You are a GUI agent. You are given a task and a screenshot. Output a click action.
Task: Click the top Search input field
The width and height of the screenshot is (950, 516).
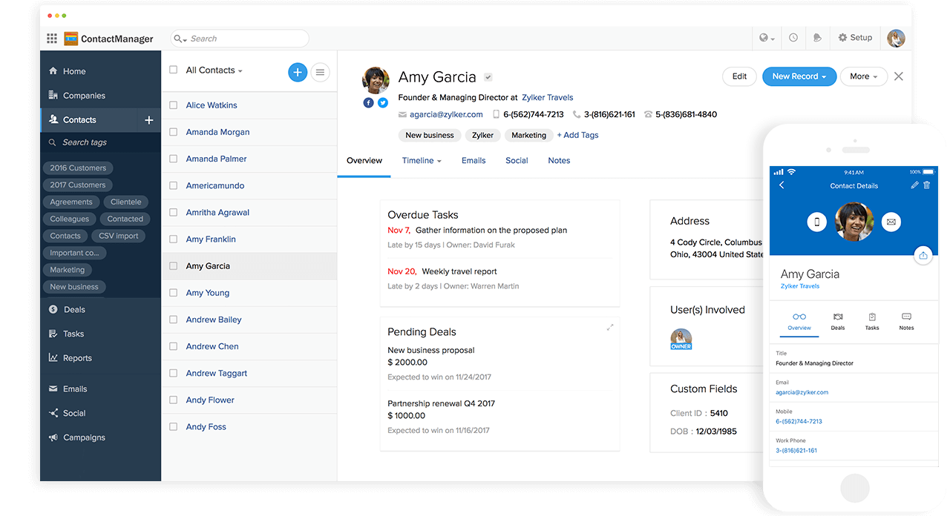pyautogui.click(x=239, y=39)
